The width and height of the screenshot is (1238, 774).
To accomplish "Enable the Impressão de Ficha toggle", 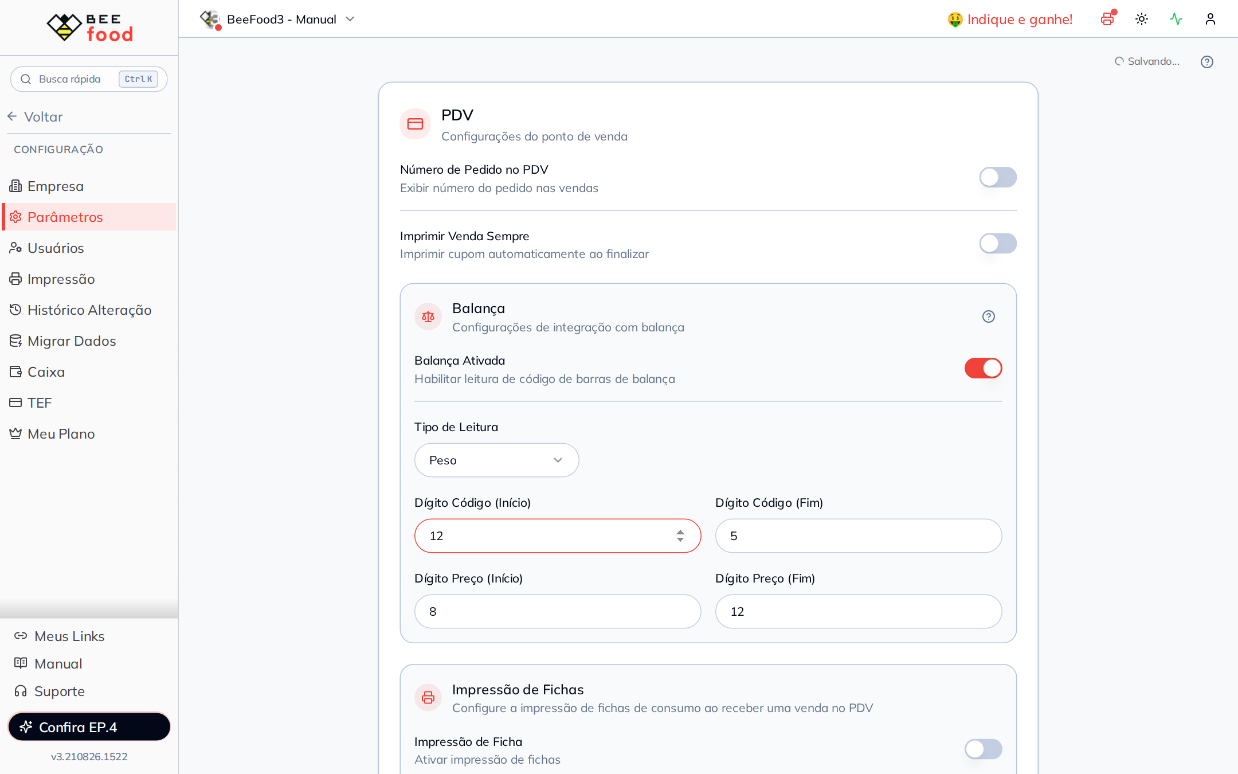I will click(984, 749).
